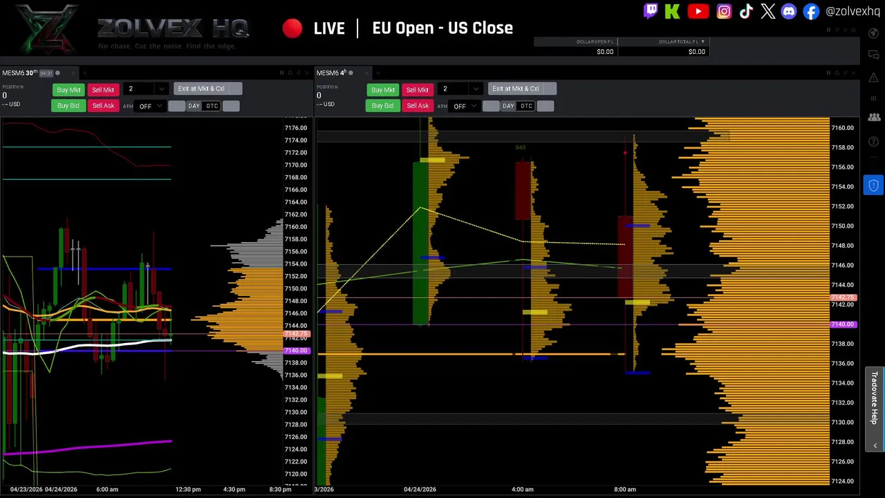
Task: Click Buy Mkt in the 4h panel
Action: [383, 90]
